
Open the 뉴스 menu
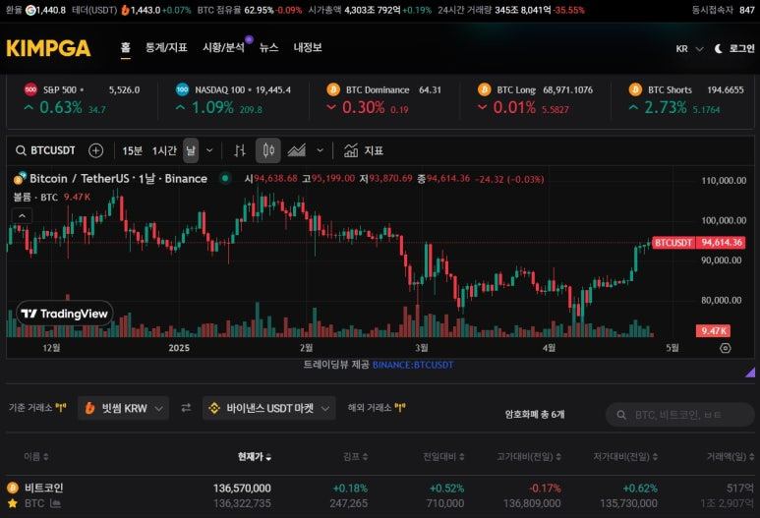coord(269,47)
